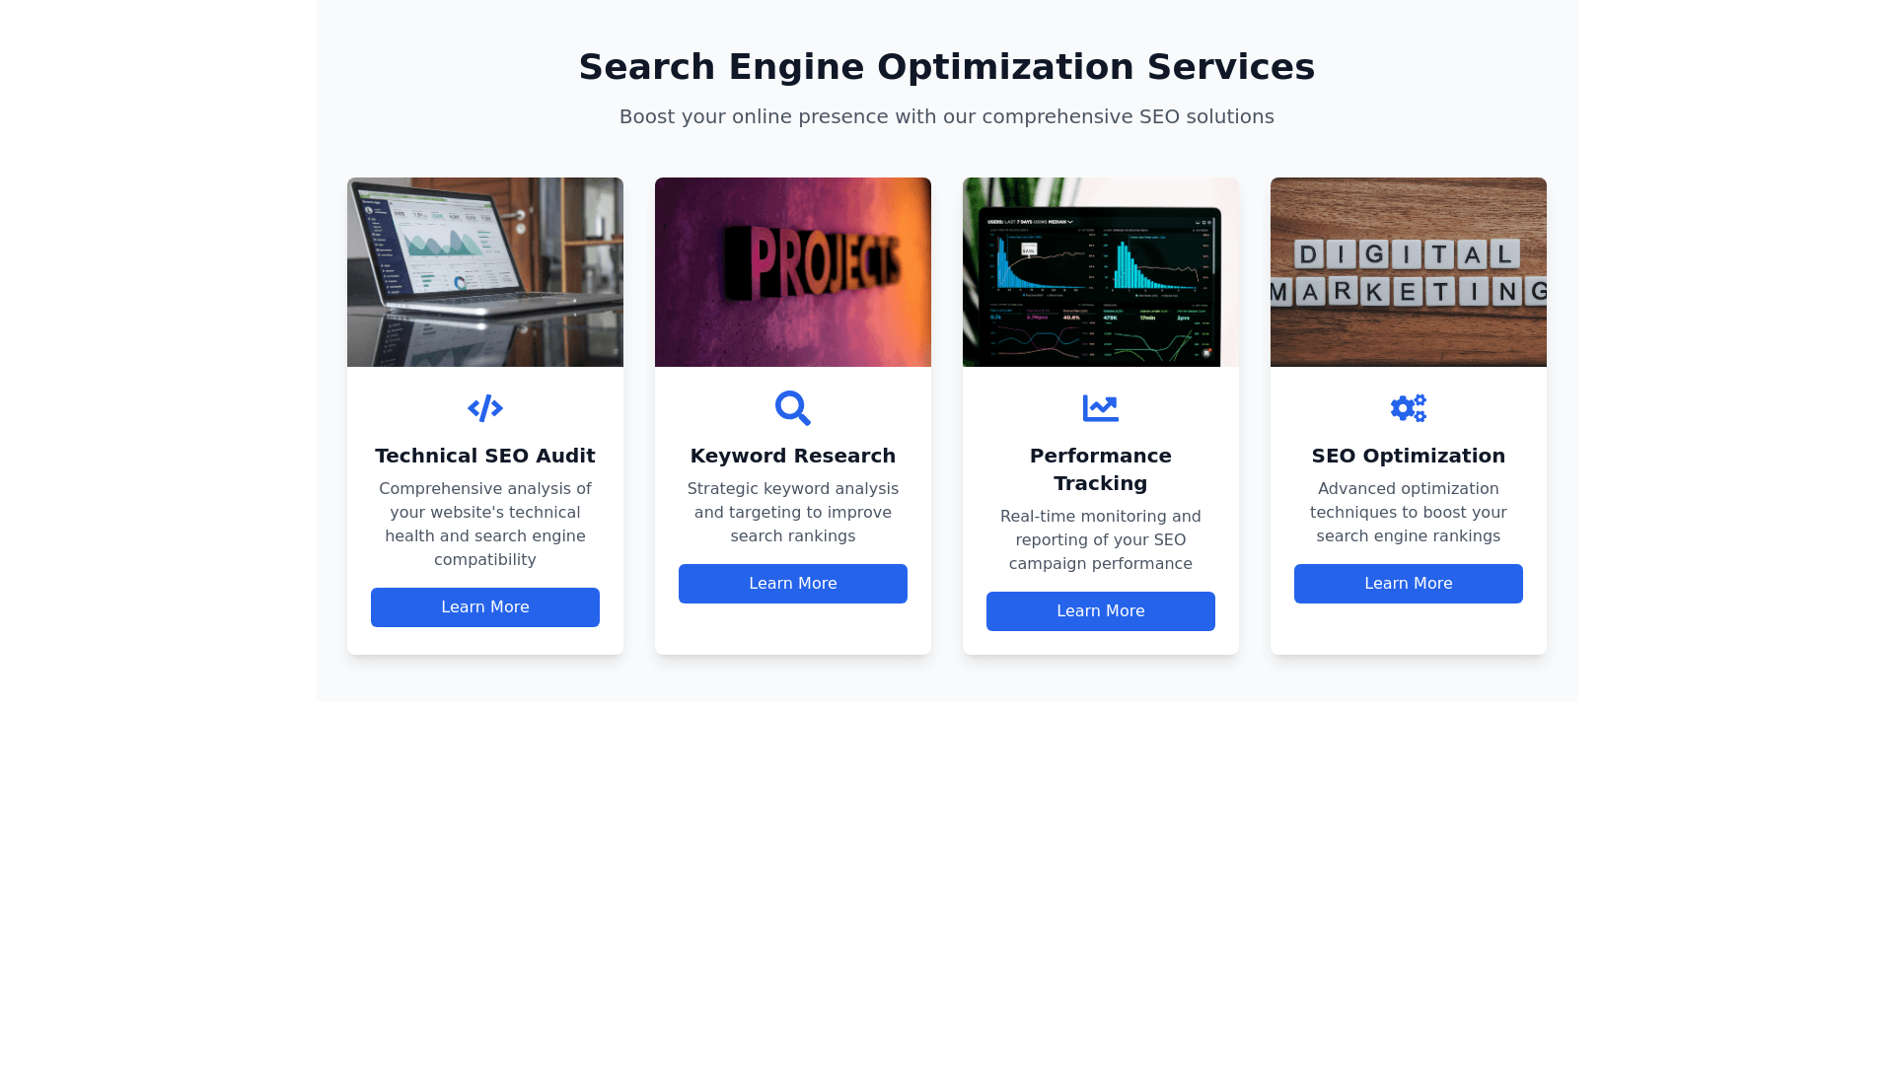Open Learn More under Technical SEO Audit
This screenshot has width=1894, height=1065.
point(485,607)
